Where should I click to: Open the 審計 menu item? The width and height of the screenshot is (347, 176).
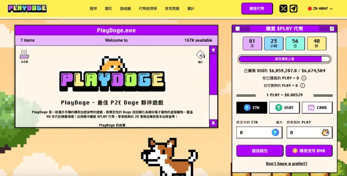191,8
